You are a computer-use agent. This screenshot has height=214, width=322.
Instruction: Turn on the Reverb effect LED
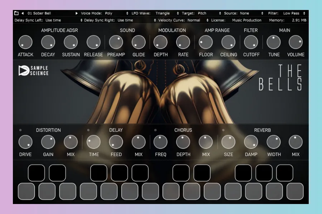(x=223, y=130)
